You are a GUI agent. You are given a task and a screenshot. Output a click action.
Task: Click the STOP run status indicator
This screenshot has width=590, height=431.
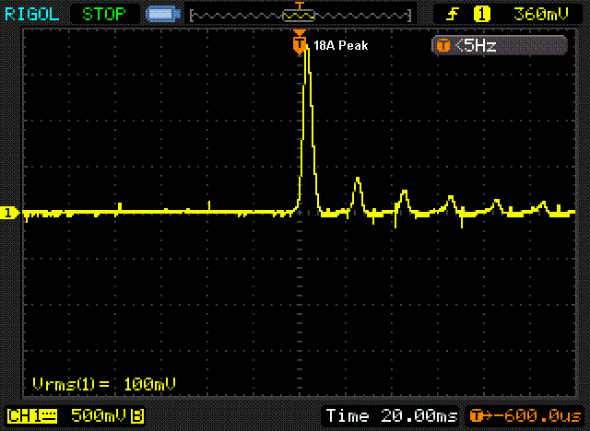tap(104, 15)
